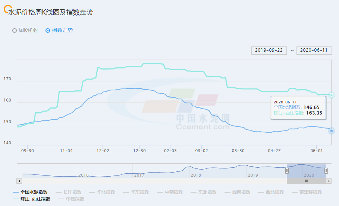
Task: Enable 华北指数 legend series
Action: (102, 192)
